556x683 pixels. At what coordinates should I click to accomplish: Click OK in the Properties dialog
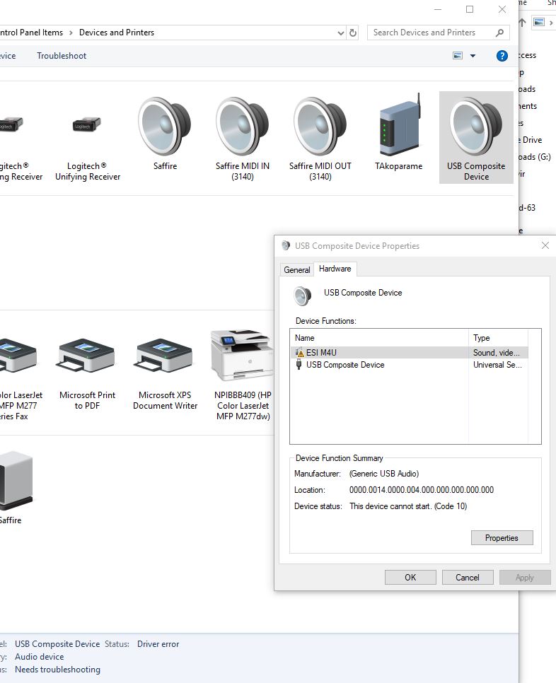point(410,577)
